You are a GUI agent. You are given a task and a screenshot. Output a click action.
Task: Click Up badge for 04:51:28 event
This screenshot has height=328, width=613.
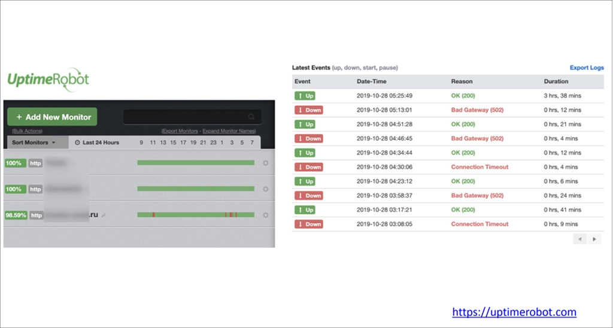coord(305,124)
